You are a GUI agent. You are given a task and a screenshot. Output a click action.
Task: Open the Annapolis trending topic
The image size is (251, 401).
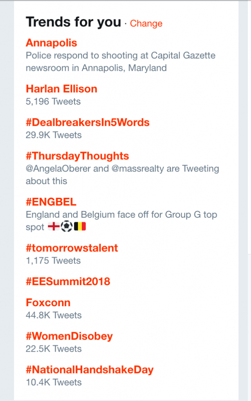tap(51, 43)
